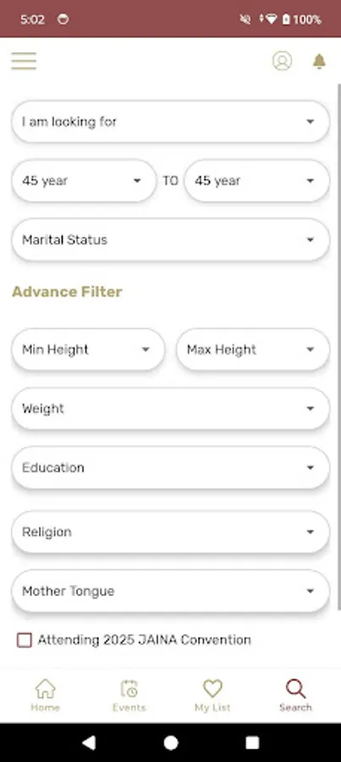
Task: Select the Search magnifier tab
Action: click(295, 695)
